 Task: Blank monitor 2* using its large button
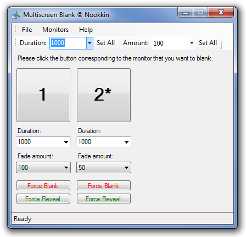click(x=104, y=95)
